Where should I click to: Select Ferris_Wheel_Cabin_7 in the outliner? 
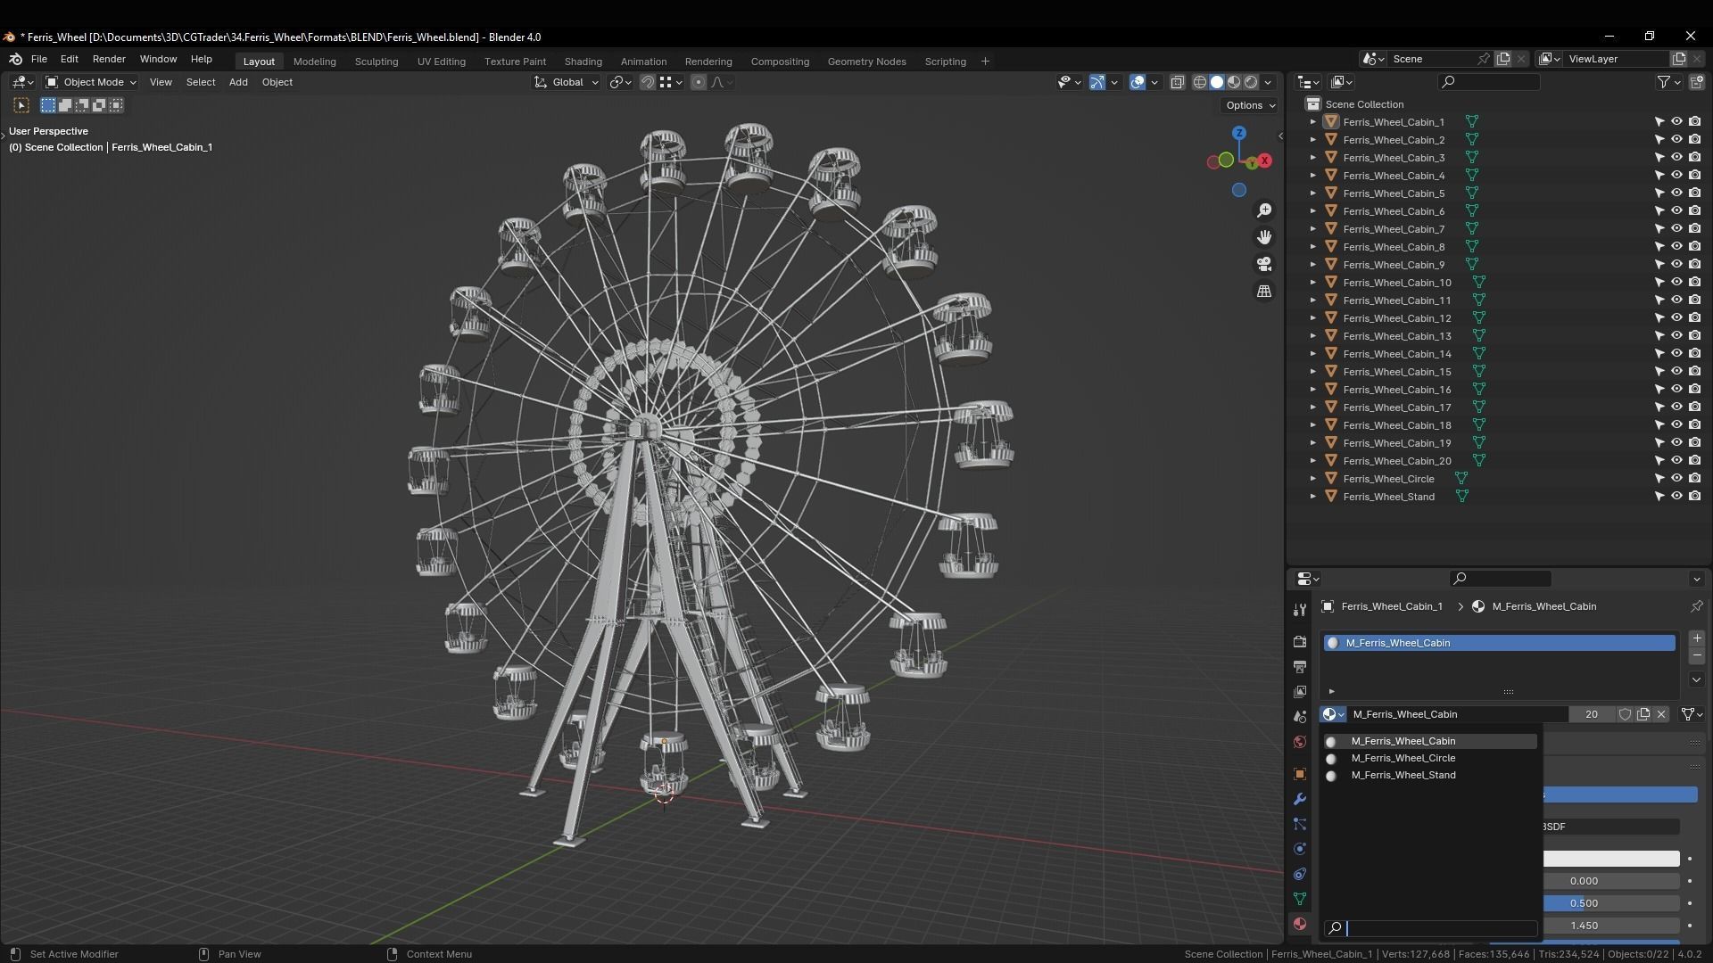(1394, 229)
